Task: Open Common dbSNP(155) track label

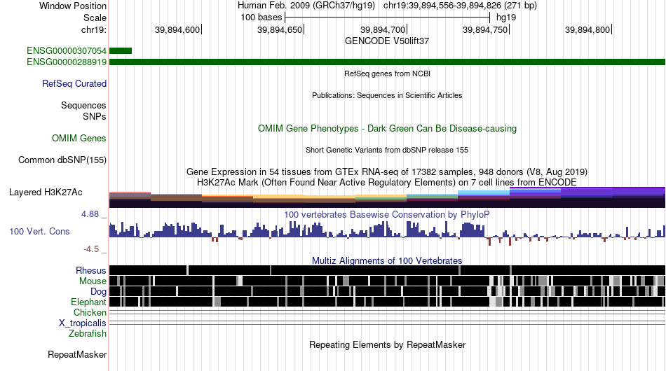Action: (62, 160)
